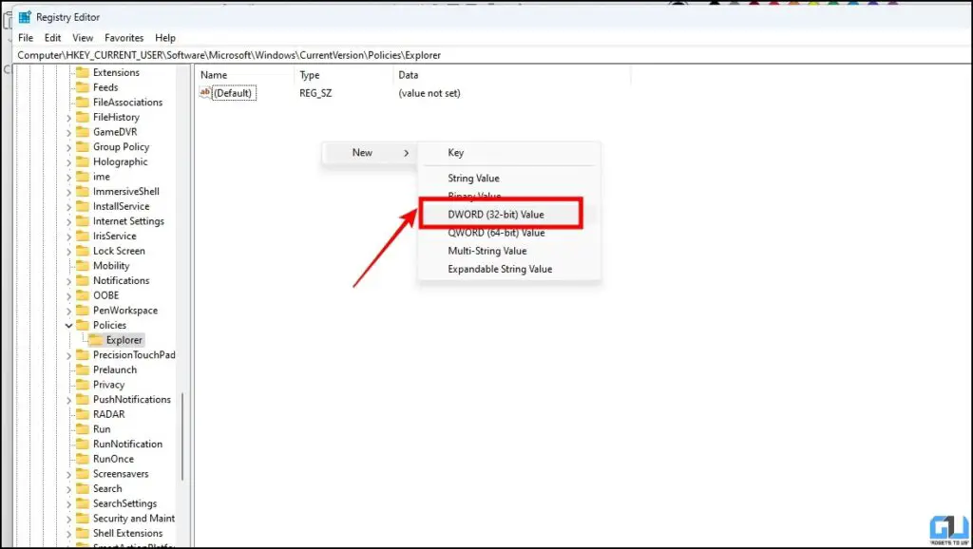Expand the PrecisionTouchPad key
The height and width of the screenshot is (549, 973).
68,355
